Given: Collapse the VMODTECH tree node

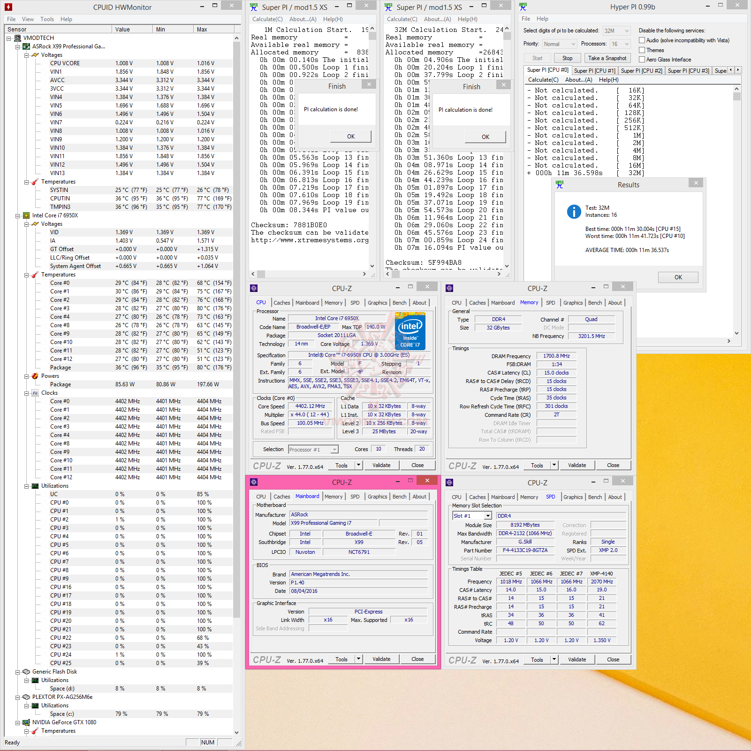Looking at the screenshot, I should coord(8,38).
